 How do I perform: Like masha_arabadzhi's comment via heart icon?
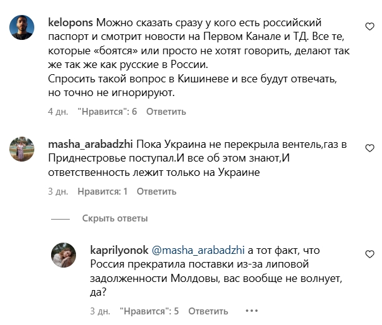370,148
